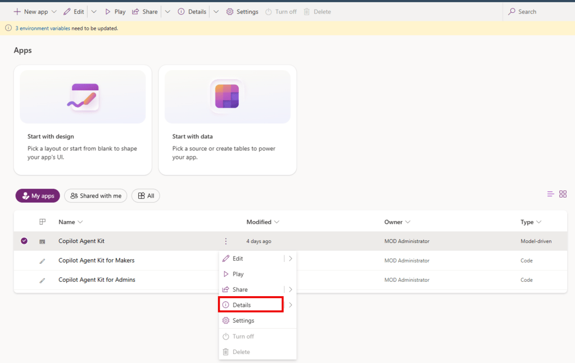Expand the Details submenu arrow in context menu
The image size is (575, 363).
[x=290, y=305]
